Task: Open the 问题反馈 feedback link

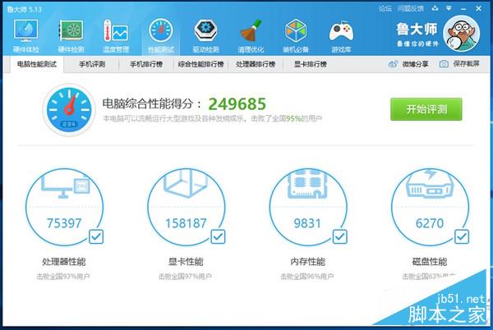Action: [x=411, y=9]
